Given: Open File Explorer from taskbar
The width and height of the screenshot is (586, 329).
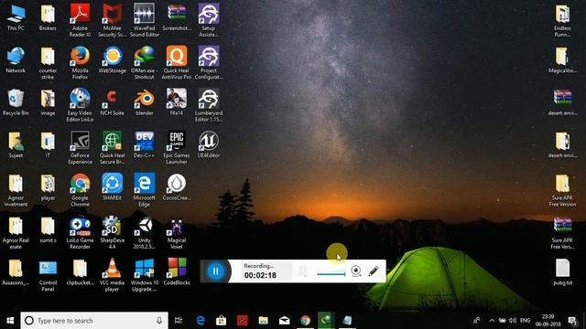Looking at the screenshot, I should pyautogui.click(x=263, y=321).
